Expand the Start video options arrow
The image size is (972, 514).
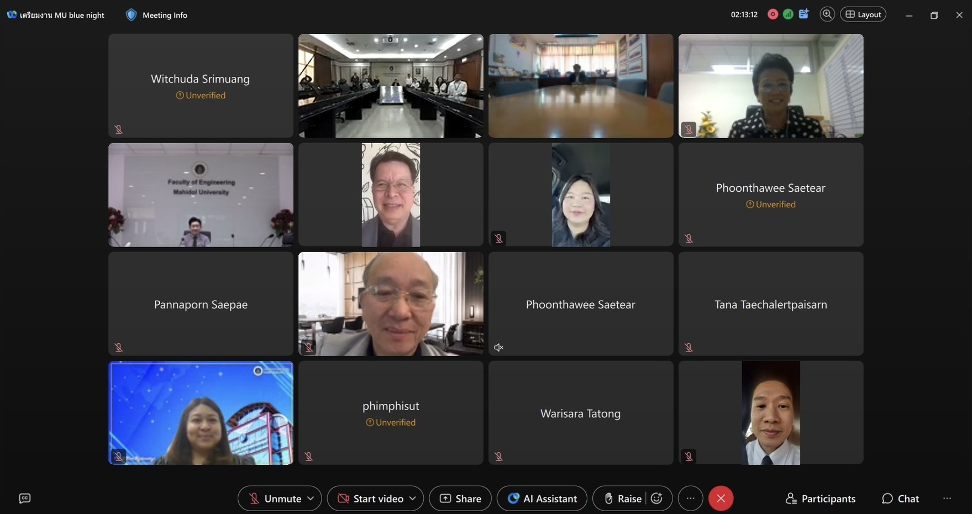(x=413, y=499)
